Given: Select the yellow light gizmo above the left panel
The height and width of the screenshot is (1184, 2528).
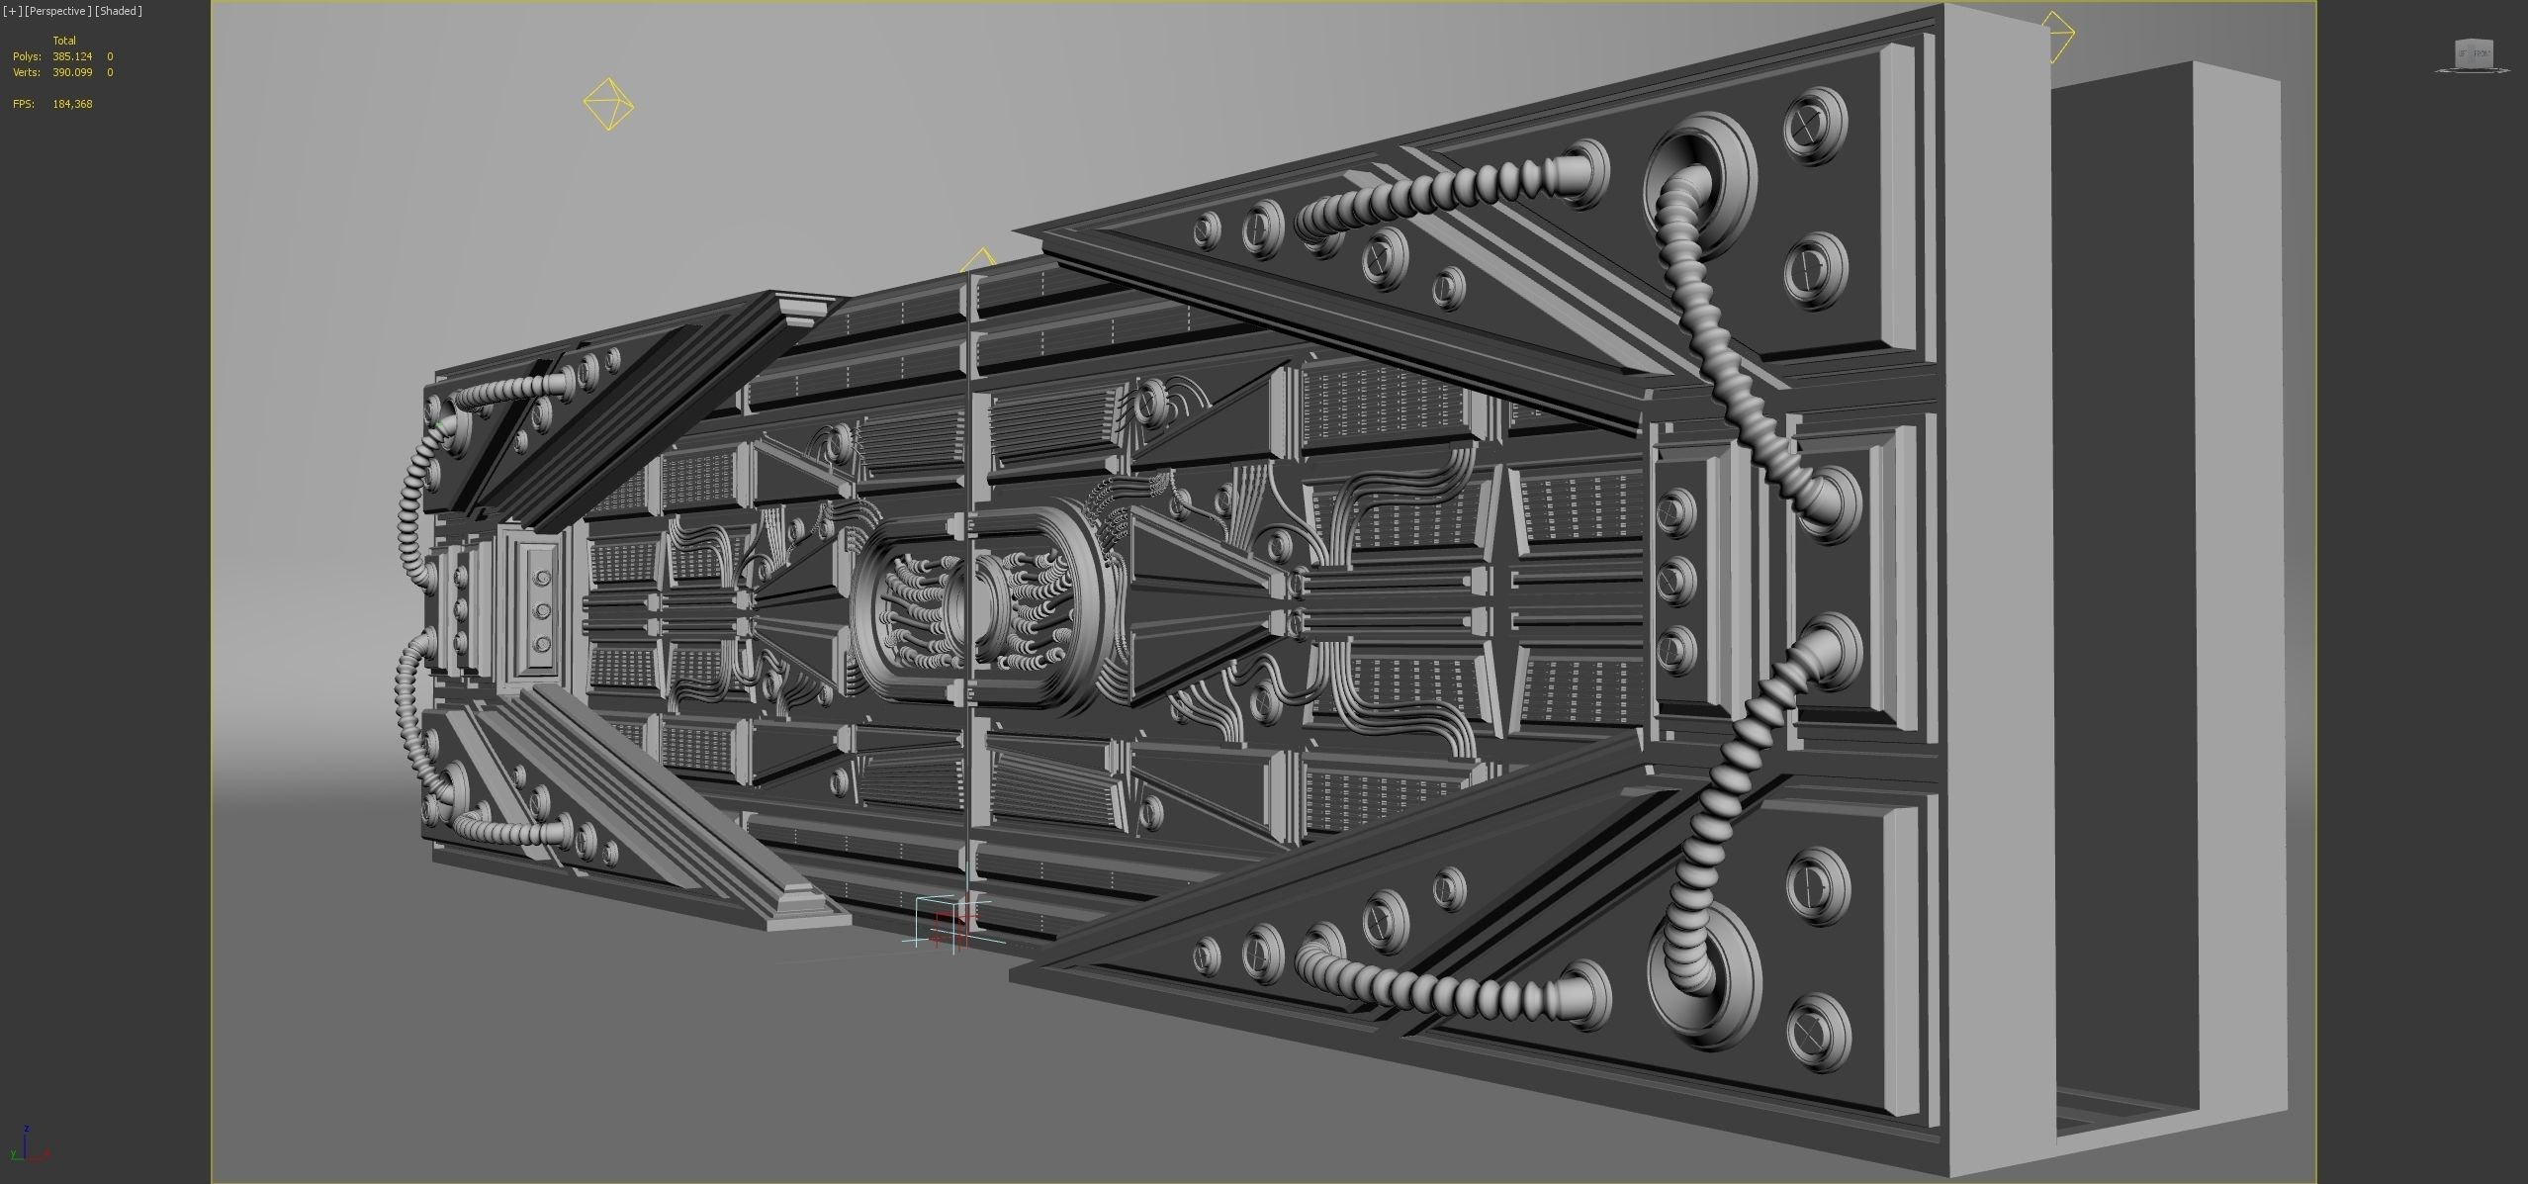Looking at the screenshot, I should pyautogui.click(x=608, y=104).
